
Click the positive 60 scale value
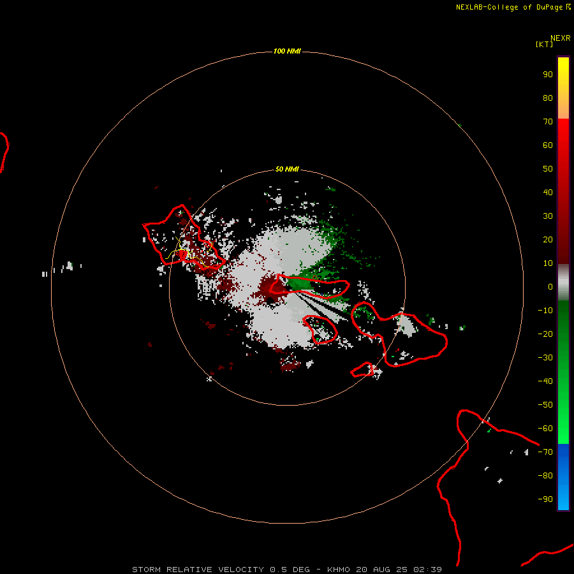[548, 145]
